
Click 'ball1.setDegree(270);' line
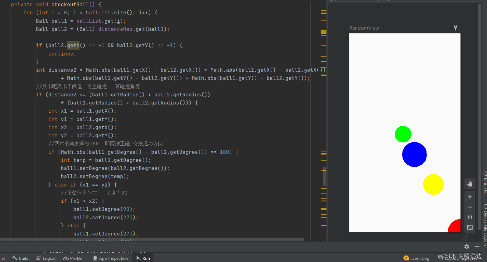pos(106,234)
